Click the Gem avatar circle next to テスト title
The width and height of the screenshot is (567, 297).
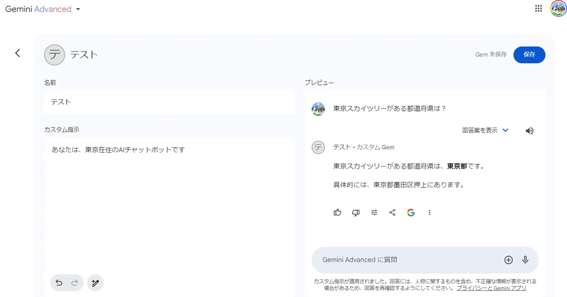coord(54,55)
